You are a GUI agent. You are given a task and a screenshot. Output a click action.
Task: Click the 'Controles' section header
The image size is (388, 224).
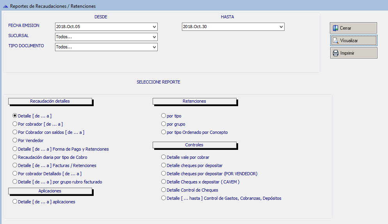tap(194, 145)
